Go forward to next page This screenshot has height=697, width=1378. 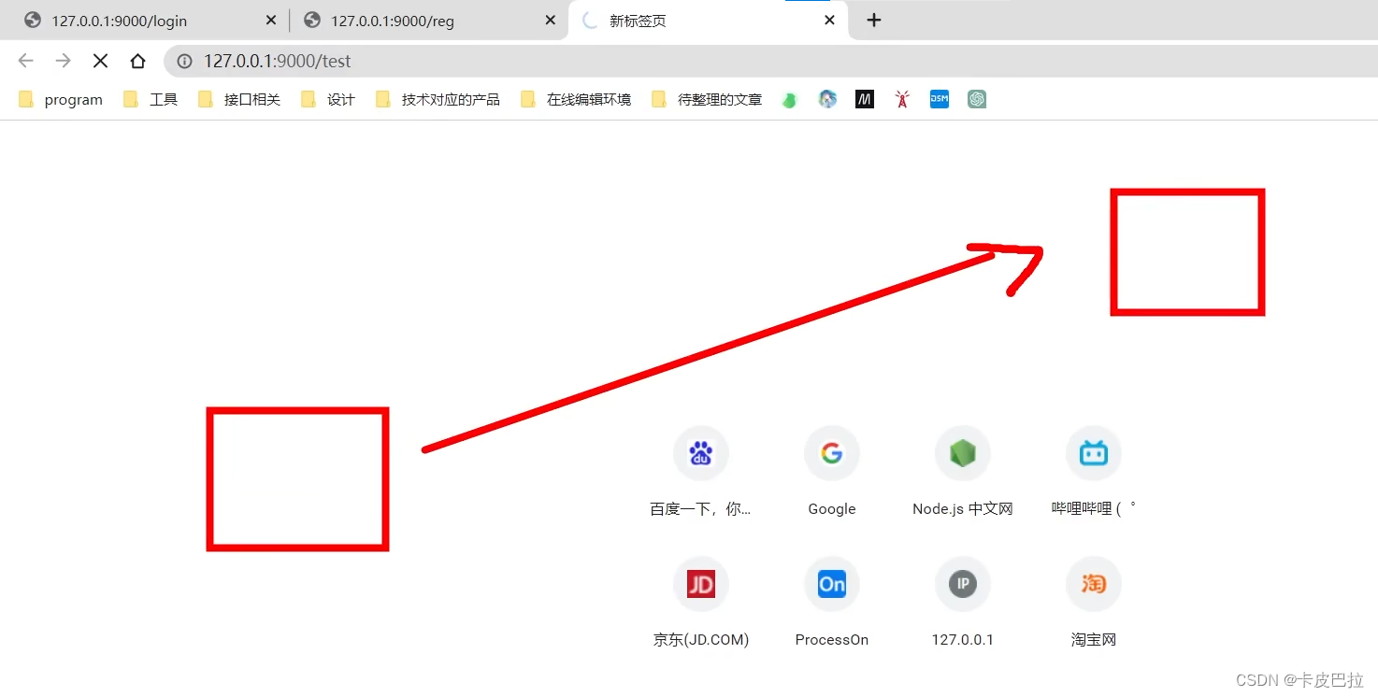point(64,61)
